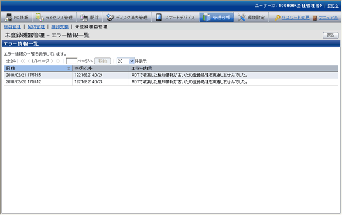
Task: Click the 管理台帳 ledger icon
Action: pyautogui.click(x=206, y=18)
